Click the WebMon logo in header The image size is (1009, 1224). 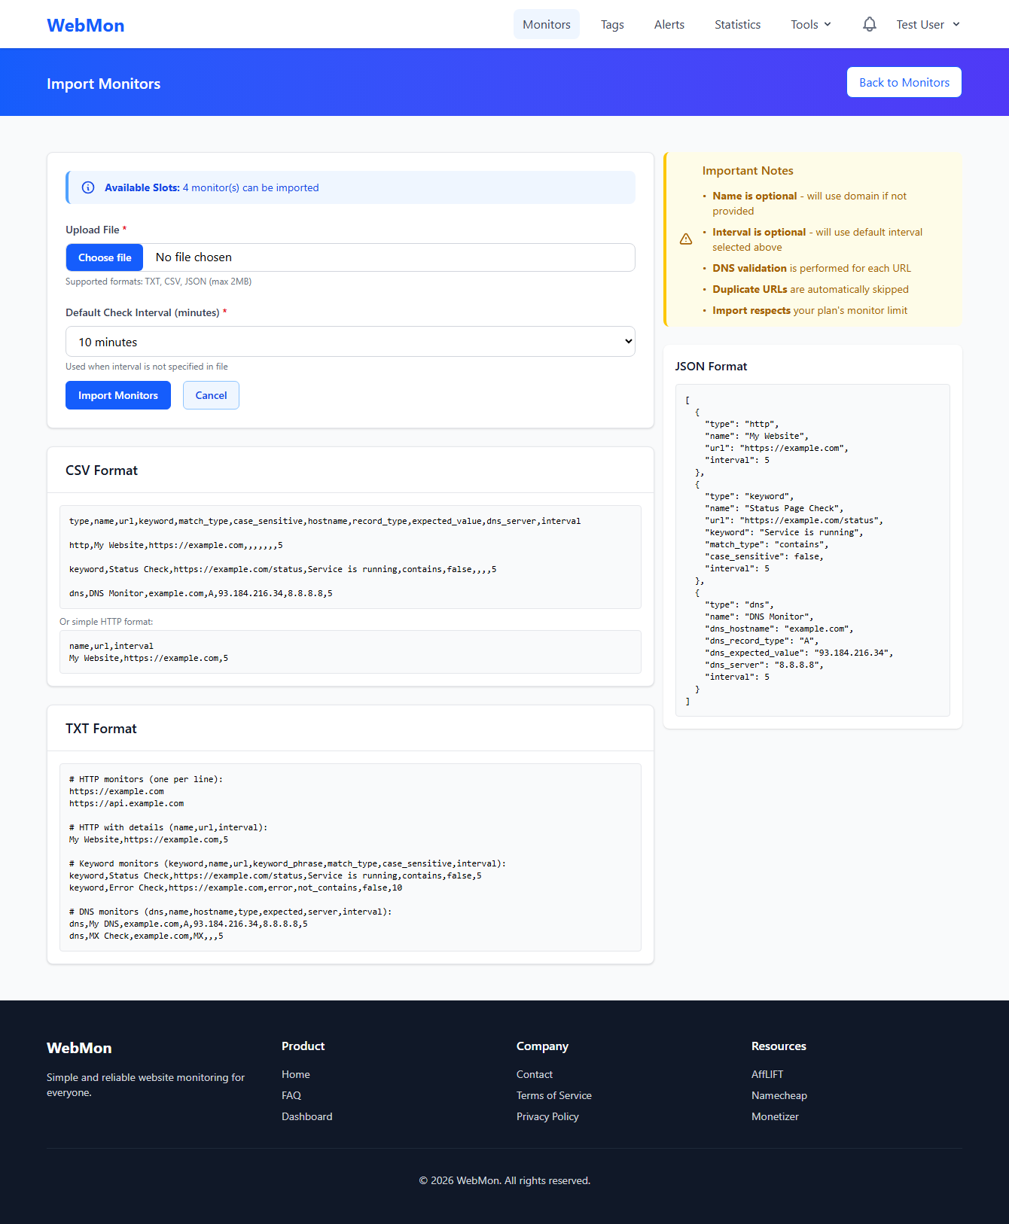tap(86, 25)
